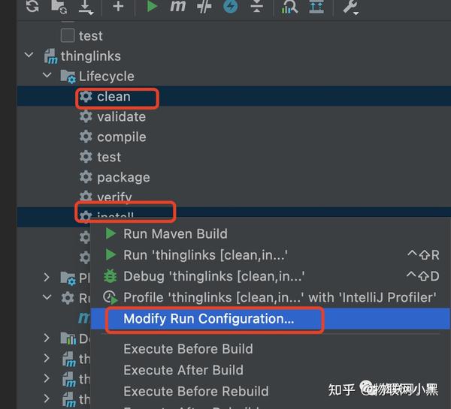Click the Lifecycle folder gear icon

coord(68,77)
